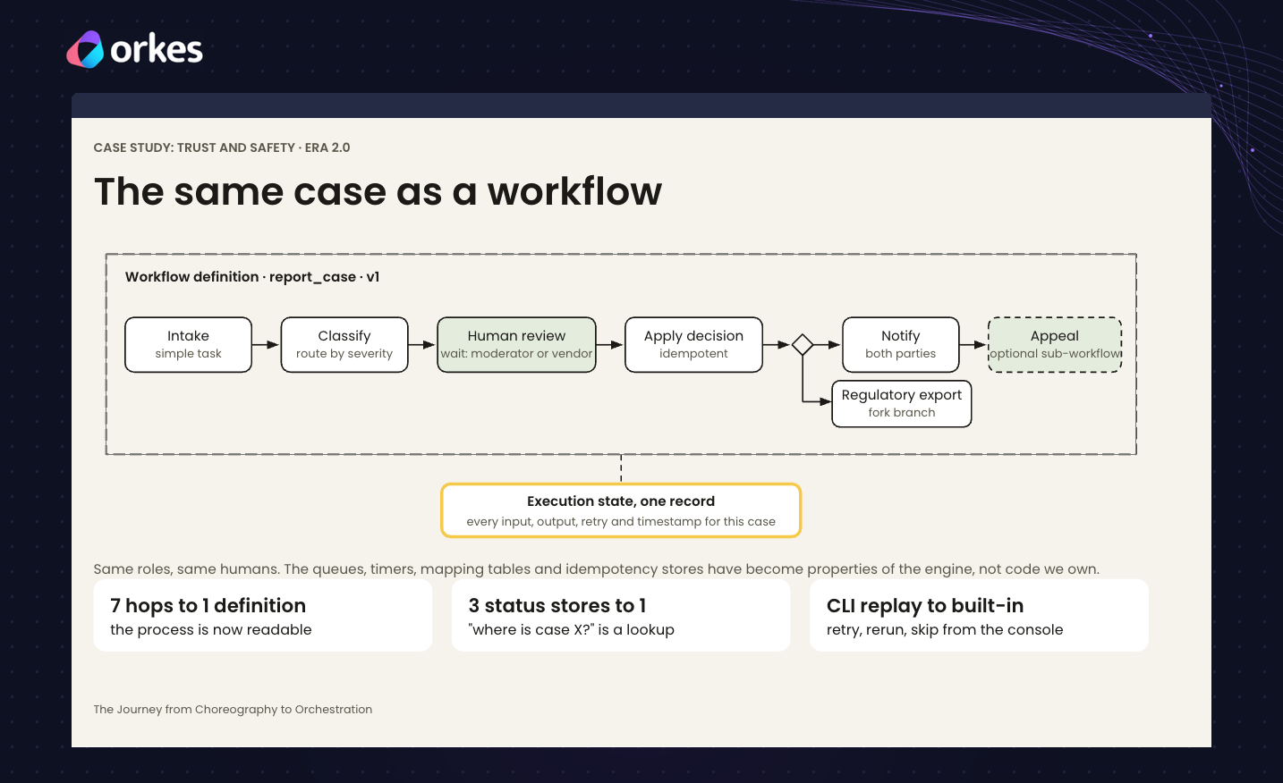Click the '3 status stores to 1' card

[x=621, y=615]
